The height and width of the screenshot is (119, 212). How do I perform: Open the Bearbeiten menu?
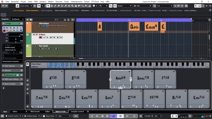pos(15,2)
